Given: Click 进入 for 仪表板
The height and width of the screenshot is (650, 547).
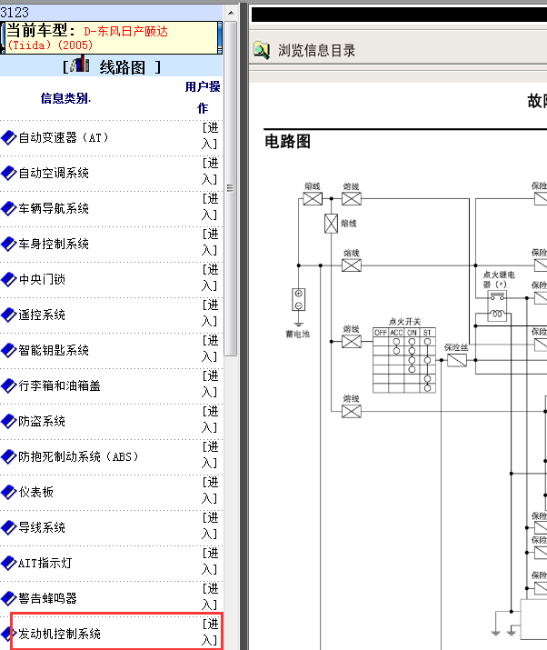Looking at the screenshot, I should tap(210, 490).
